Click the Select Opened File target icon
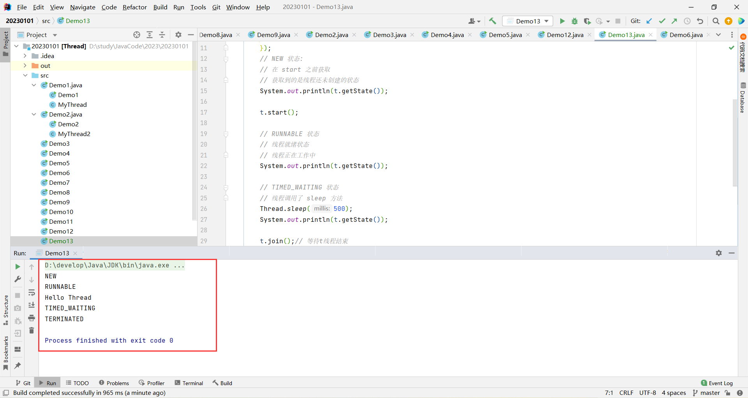The image size is (748, 398). coord(137,35)
